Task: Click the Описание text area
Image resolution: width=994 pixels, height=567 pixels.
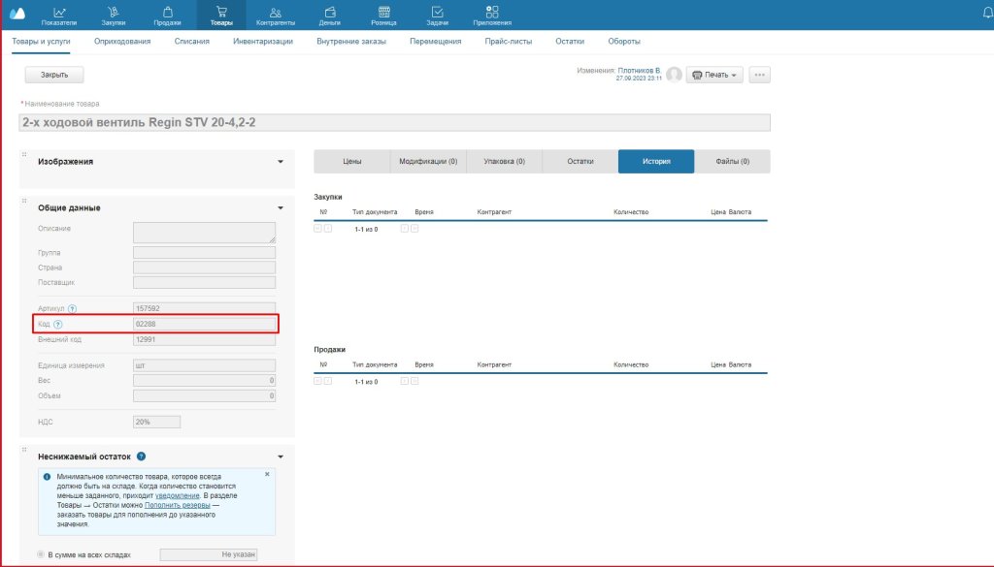Action: point(204,232)
